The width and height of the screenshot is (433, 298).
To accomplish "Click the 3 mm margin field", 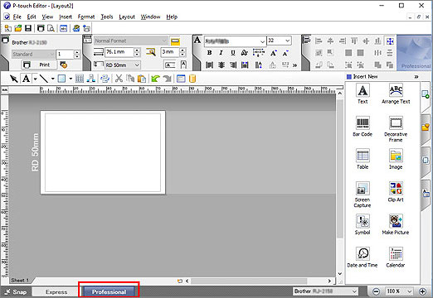I will 170,52.
